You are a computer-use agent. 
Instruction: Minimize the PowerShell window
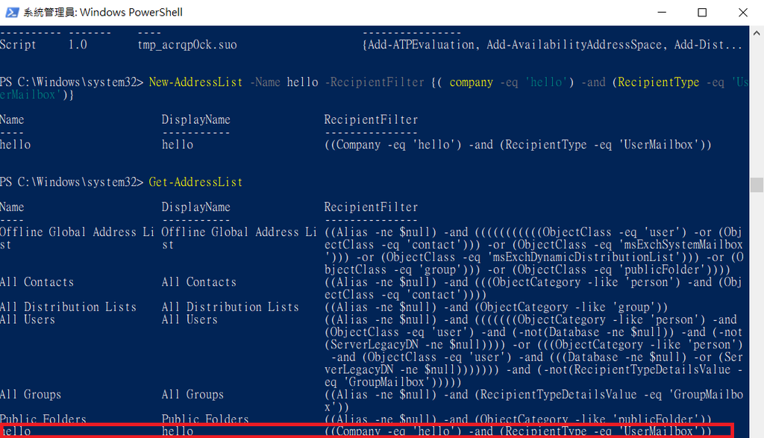pos(660,12)
